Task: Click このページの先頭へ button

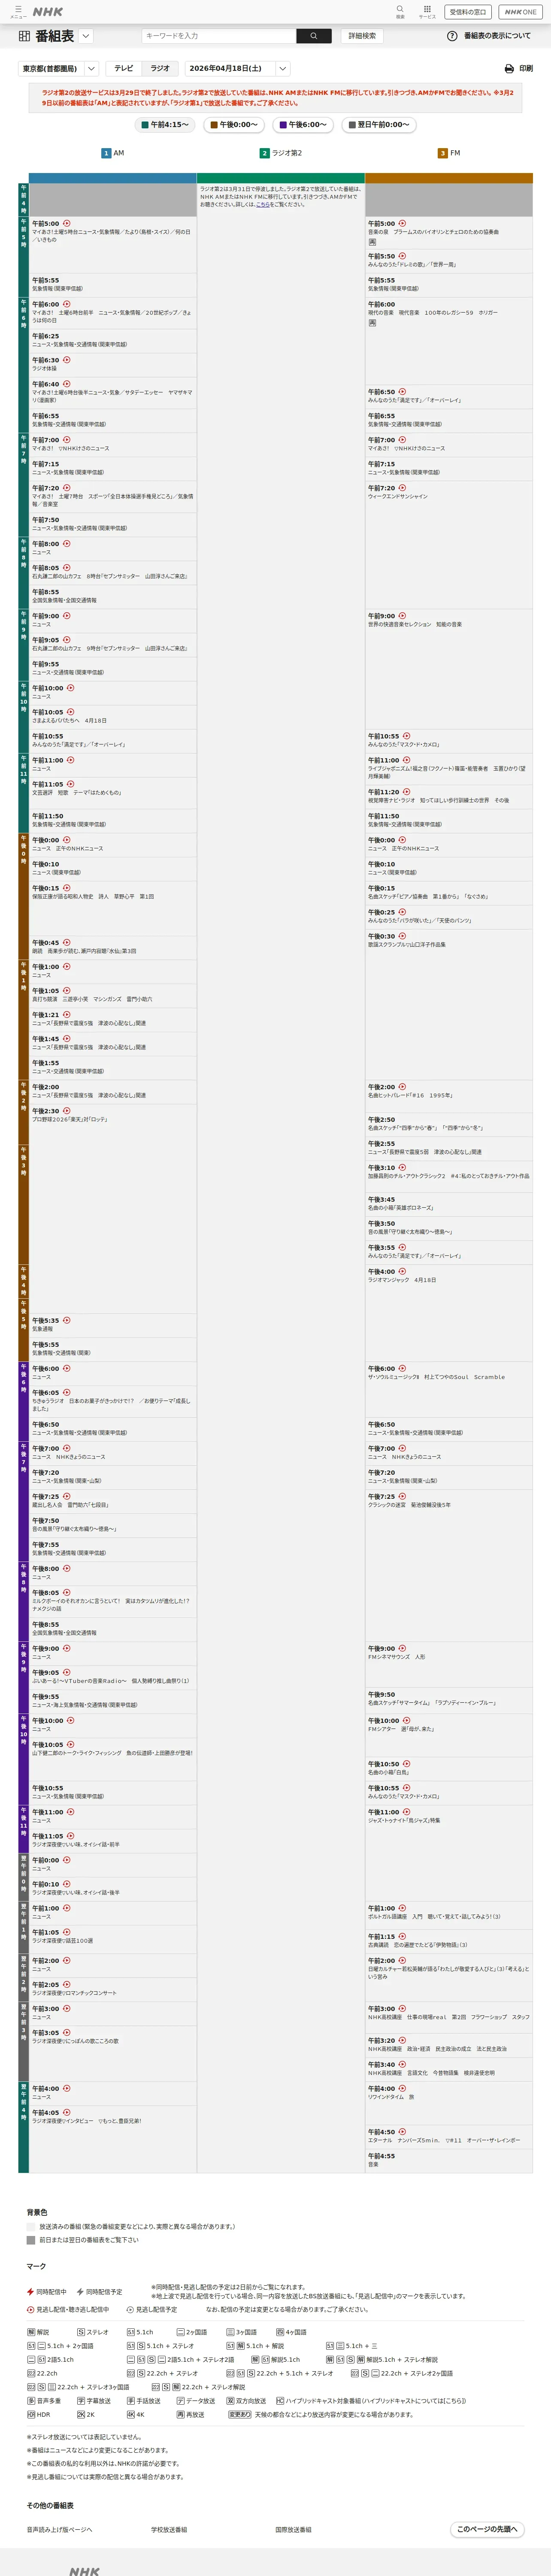Action: (x=487, y=2529)
